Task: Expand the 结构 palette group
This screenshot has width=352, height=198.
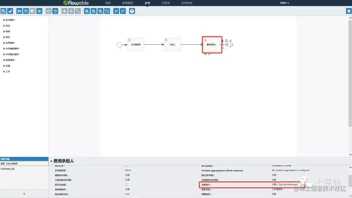Action: coord(7,31)
